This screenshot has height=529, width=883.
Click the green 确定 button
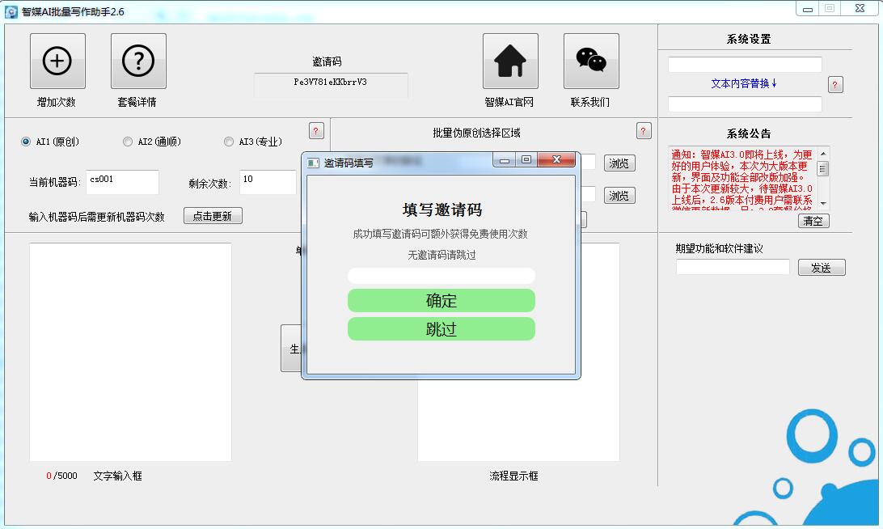pos(441,301)
